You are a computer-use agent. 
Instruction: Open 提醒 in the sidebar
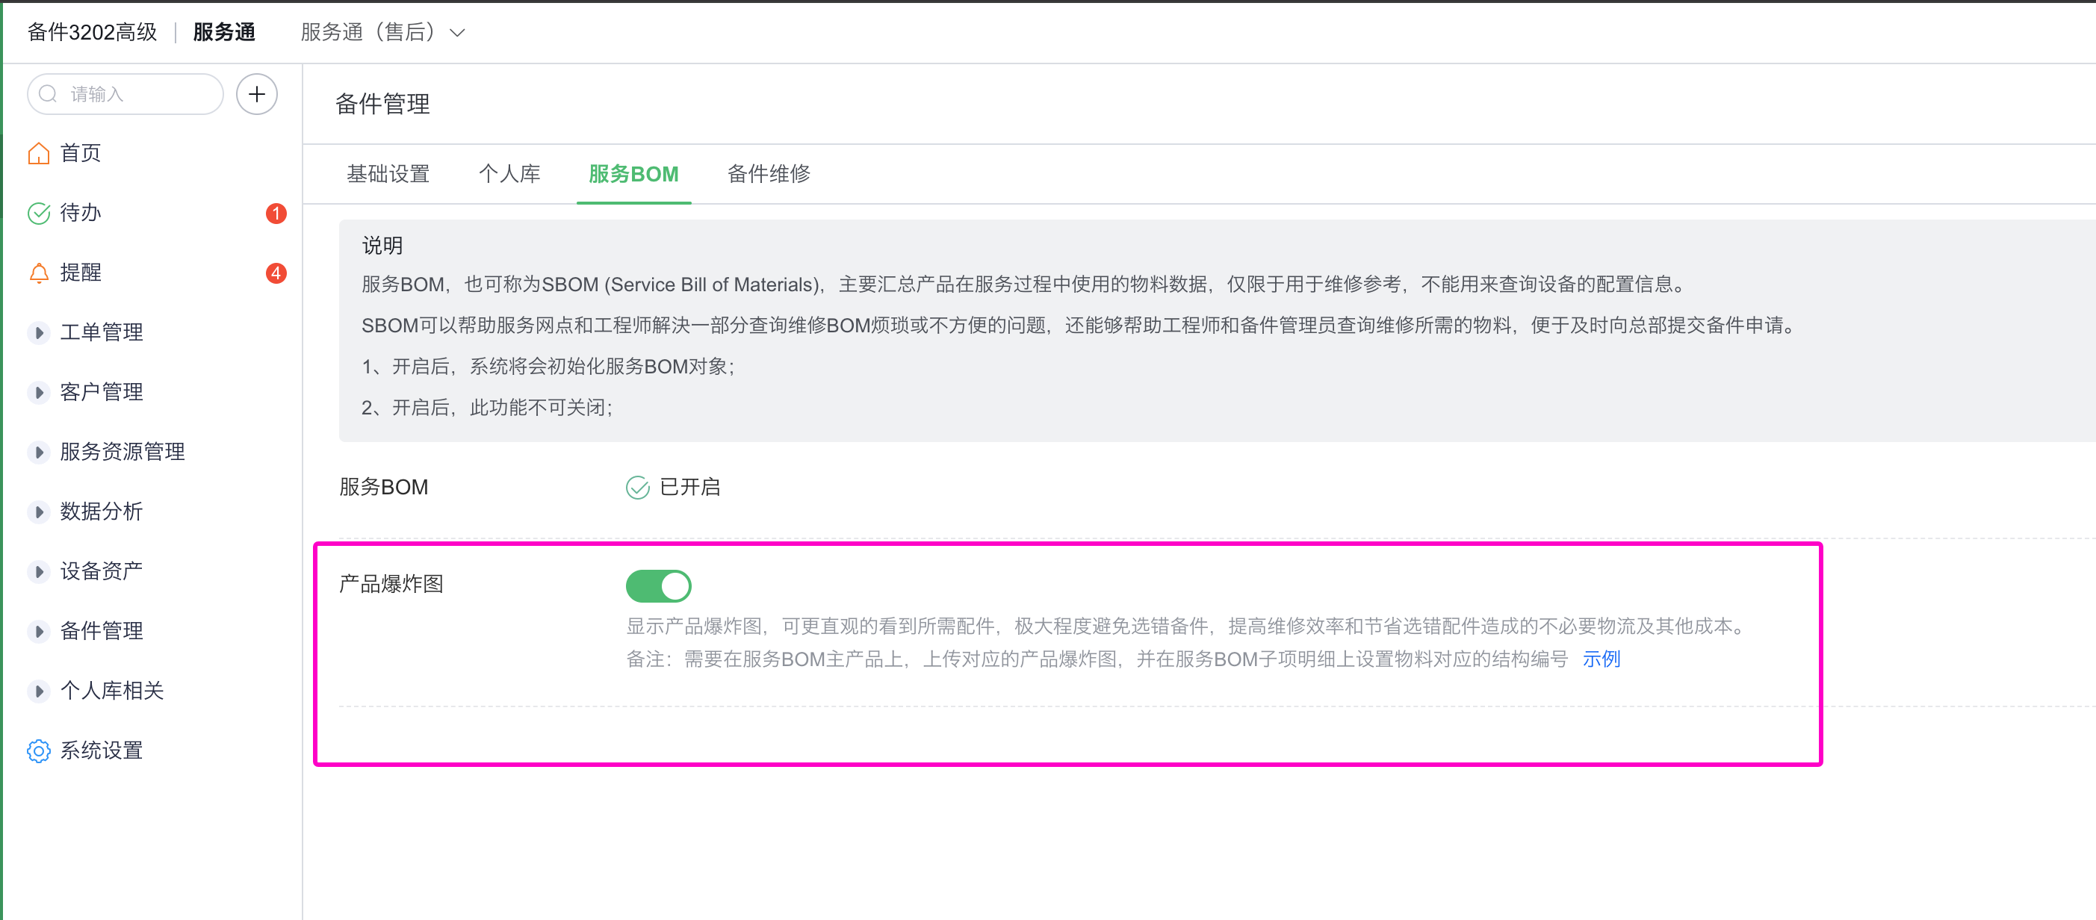tap(81, 273)
